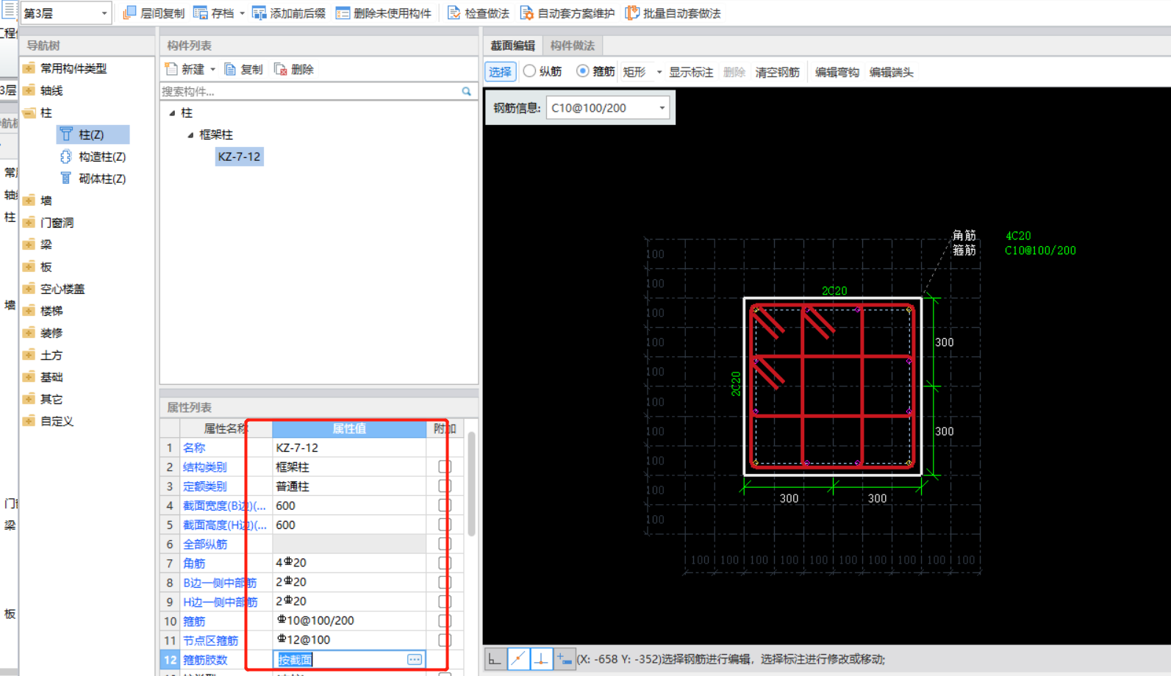The height and width of the screenshot is (676, 1171).
Task: Open the 钢筋信息 C10@100/200 combo box
Action: coord(607,108)
